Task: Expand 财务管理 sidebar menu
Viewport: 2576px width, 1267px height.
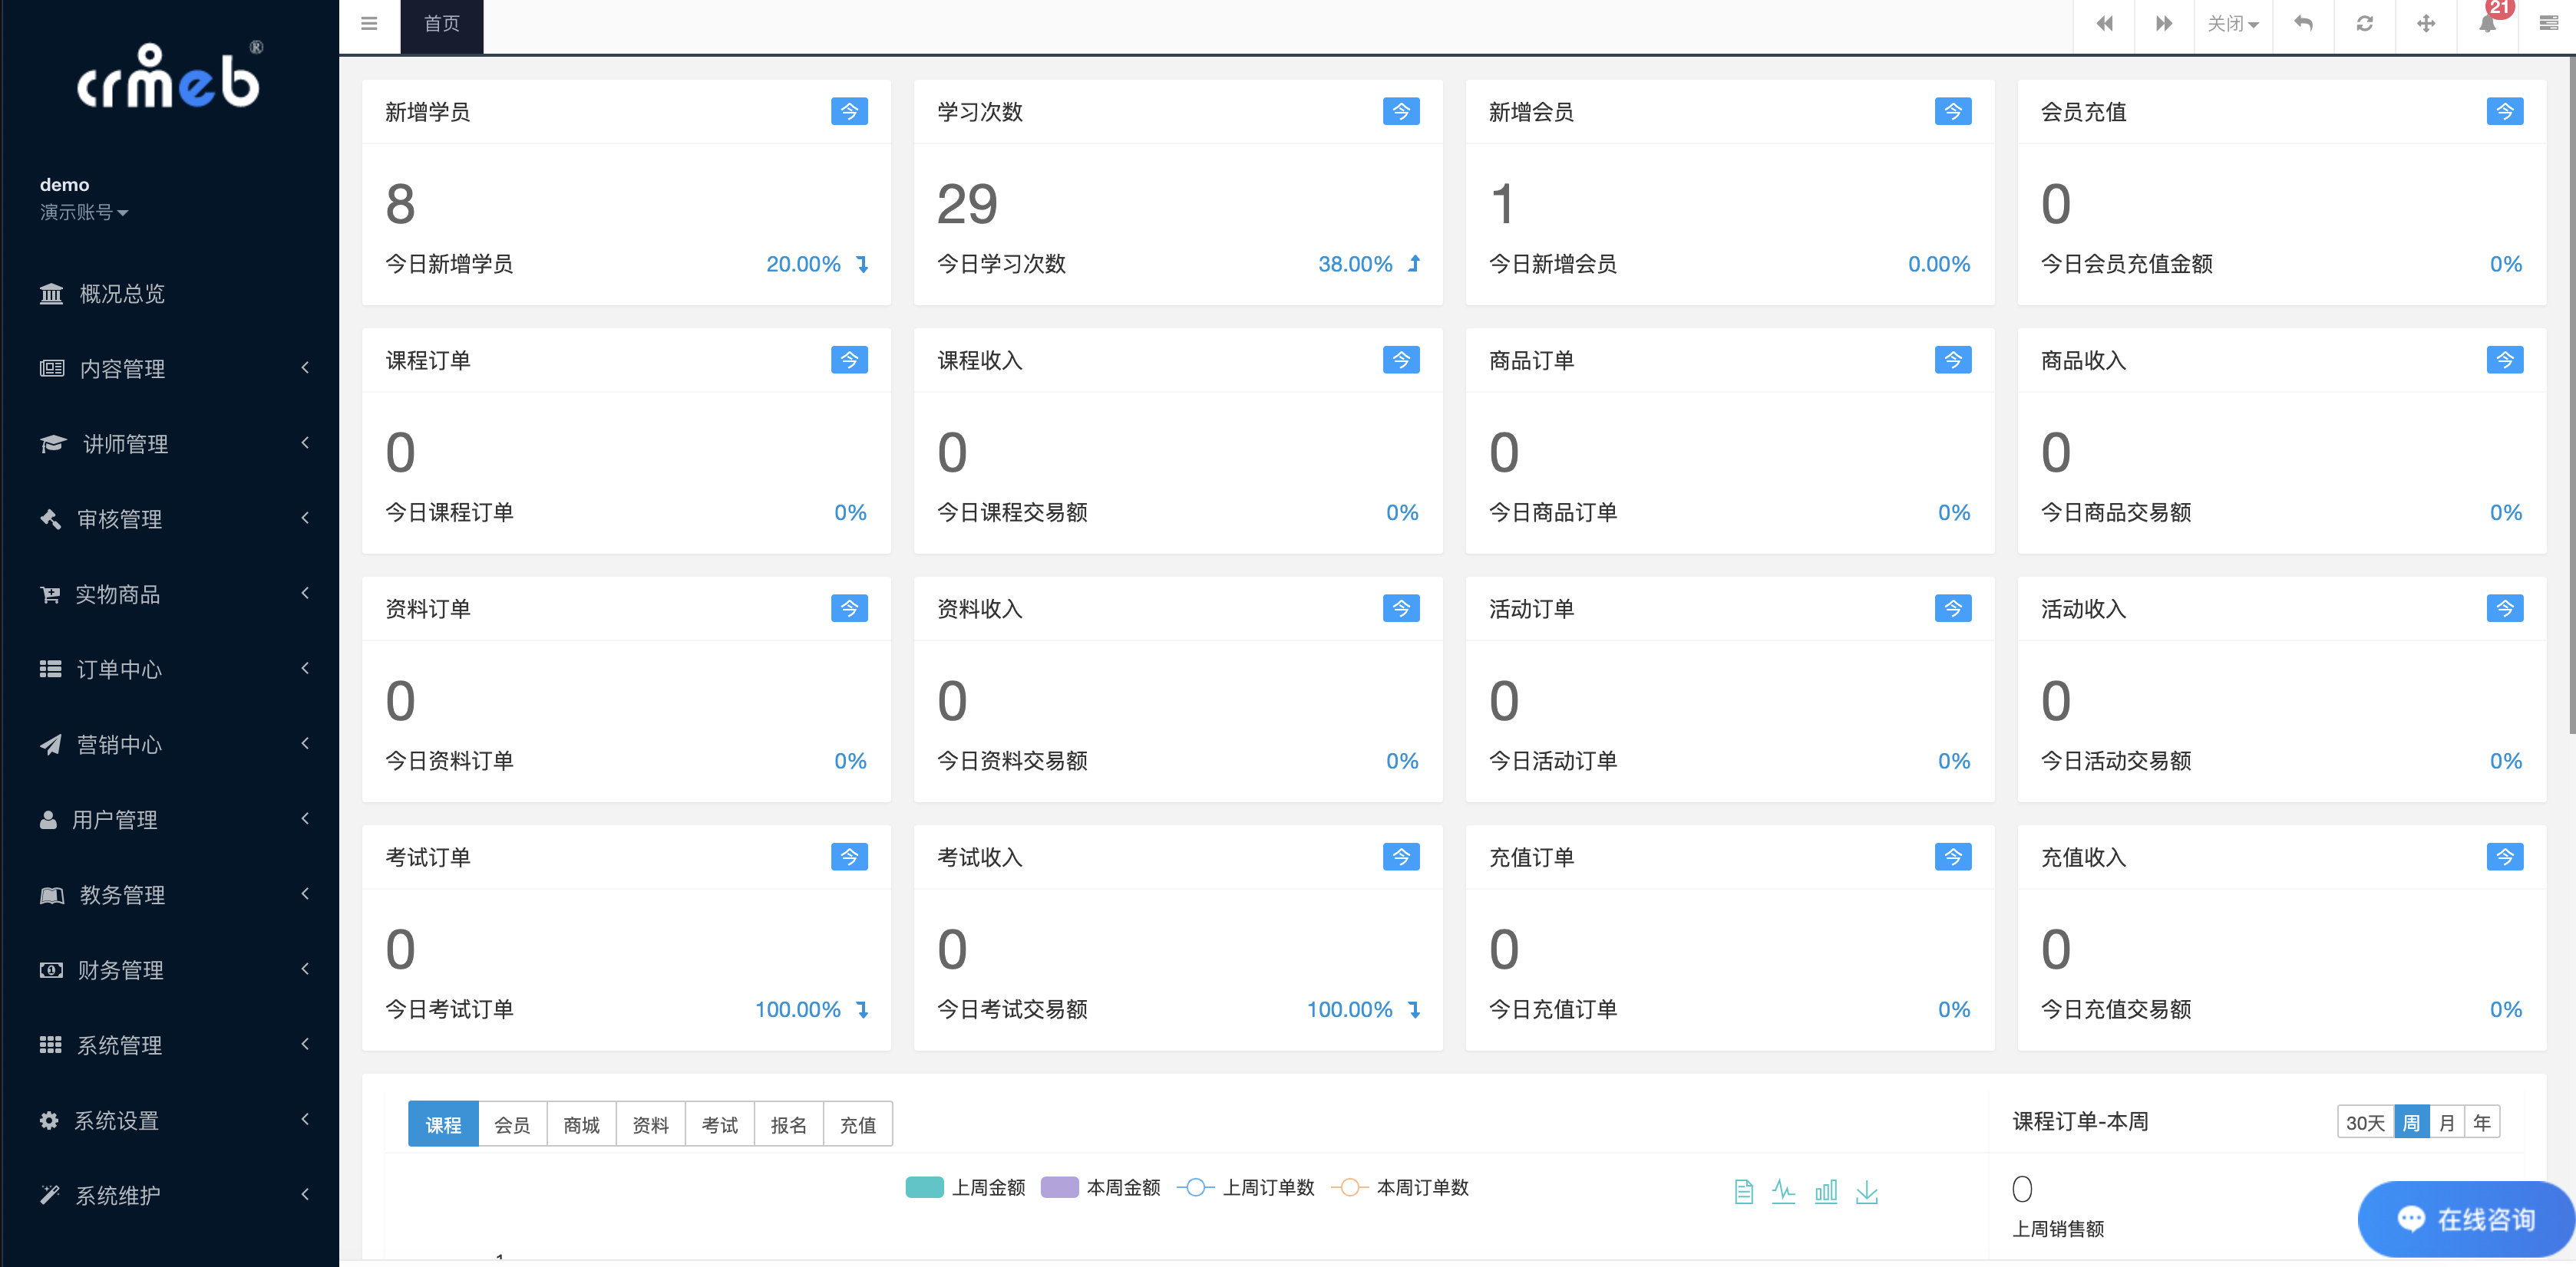Action: point(170,969)
